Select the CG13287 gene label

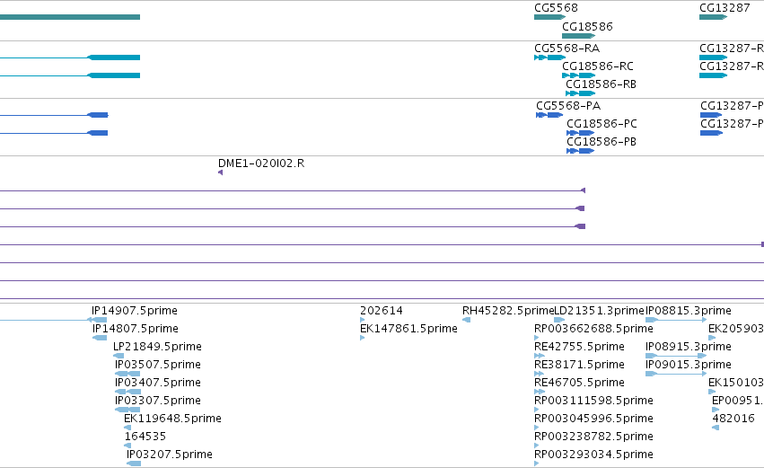[724, 8]
